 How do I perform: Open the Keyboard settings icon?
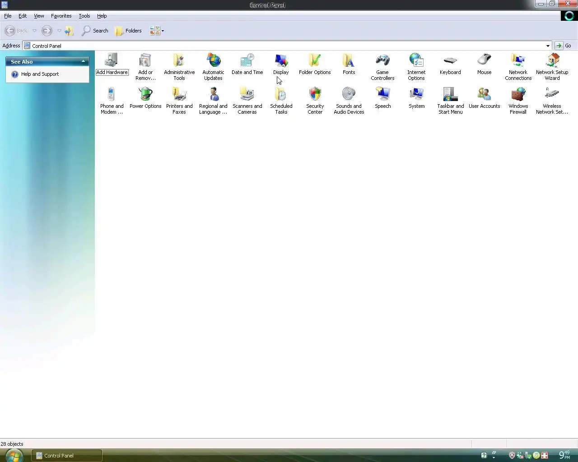(450, 60)
